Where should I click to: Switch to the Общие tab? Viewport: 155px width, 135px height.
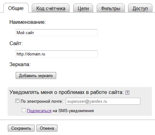[x=16, y=8]
